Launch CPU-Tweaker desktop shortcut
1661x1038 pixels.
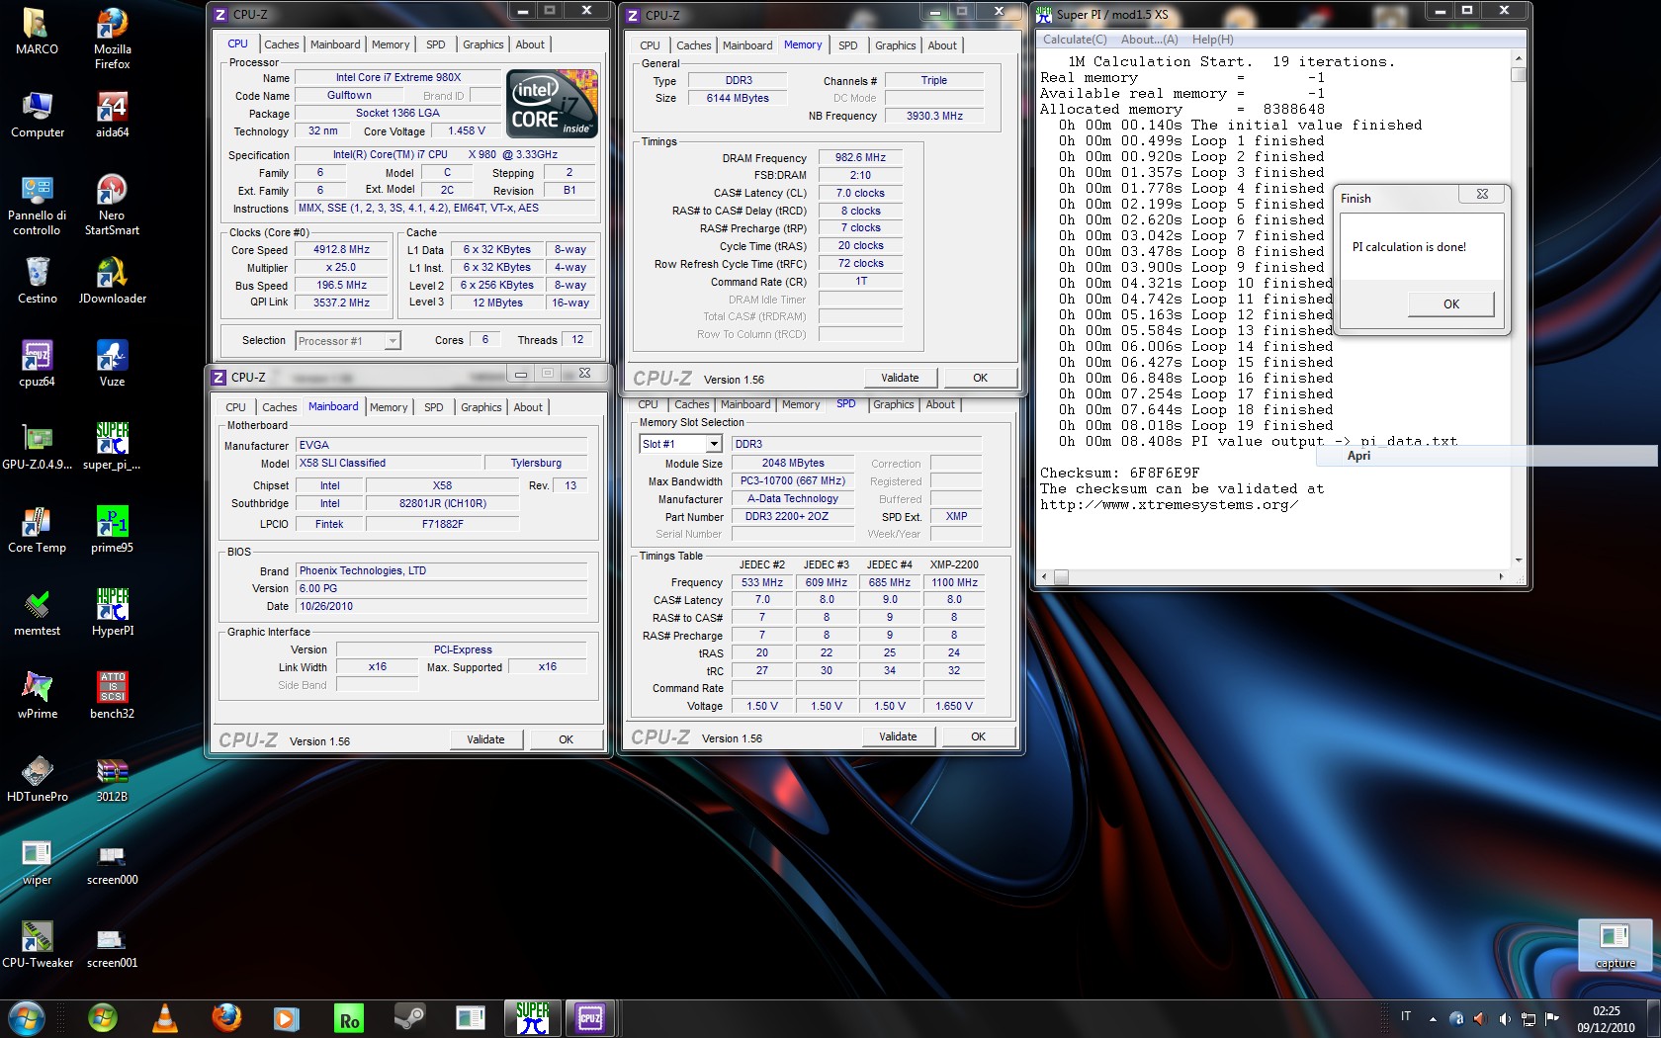[37, 944]
